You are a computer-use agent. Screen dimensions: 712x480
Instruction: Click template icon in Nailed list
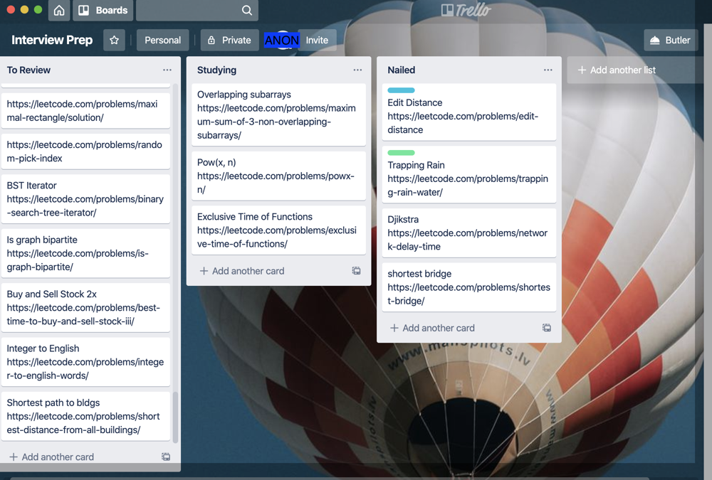547,328
